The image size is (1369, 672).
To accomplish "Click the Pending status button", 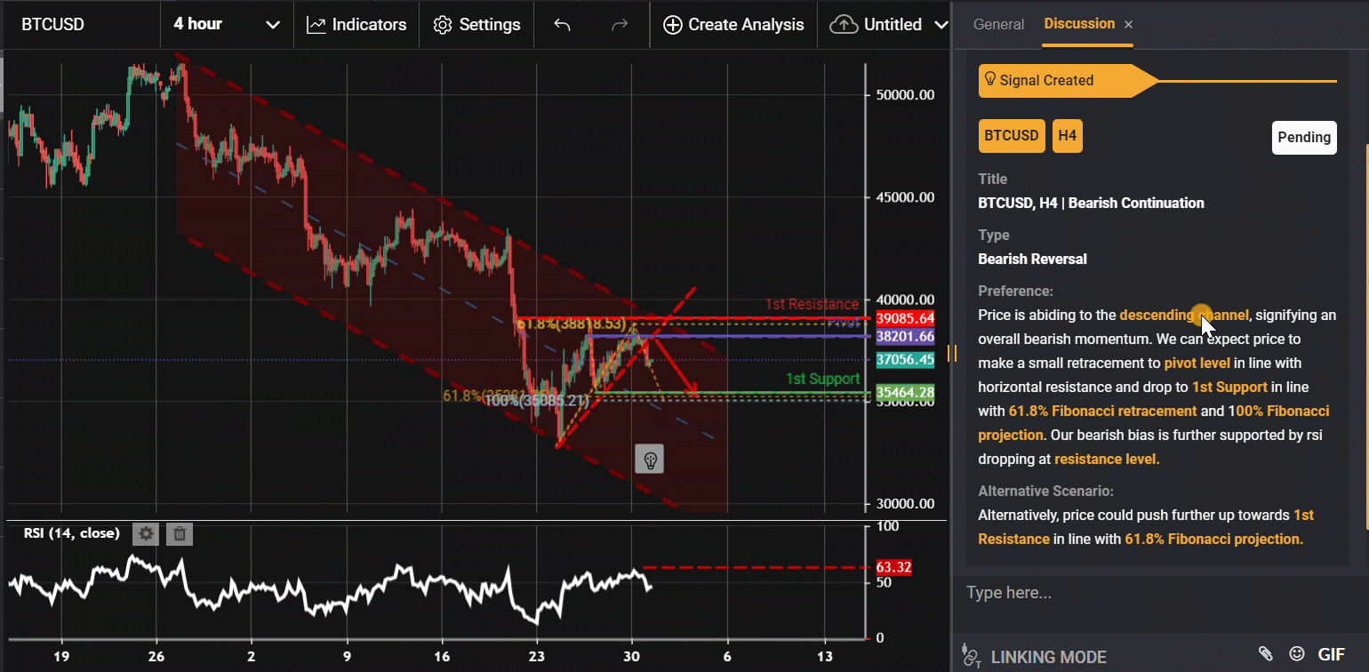I will coord(1304,138).
